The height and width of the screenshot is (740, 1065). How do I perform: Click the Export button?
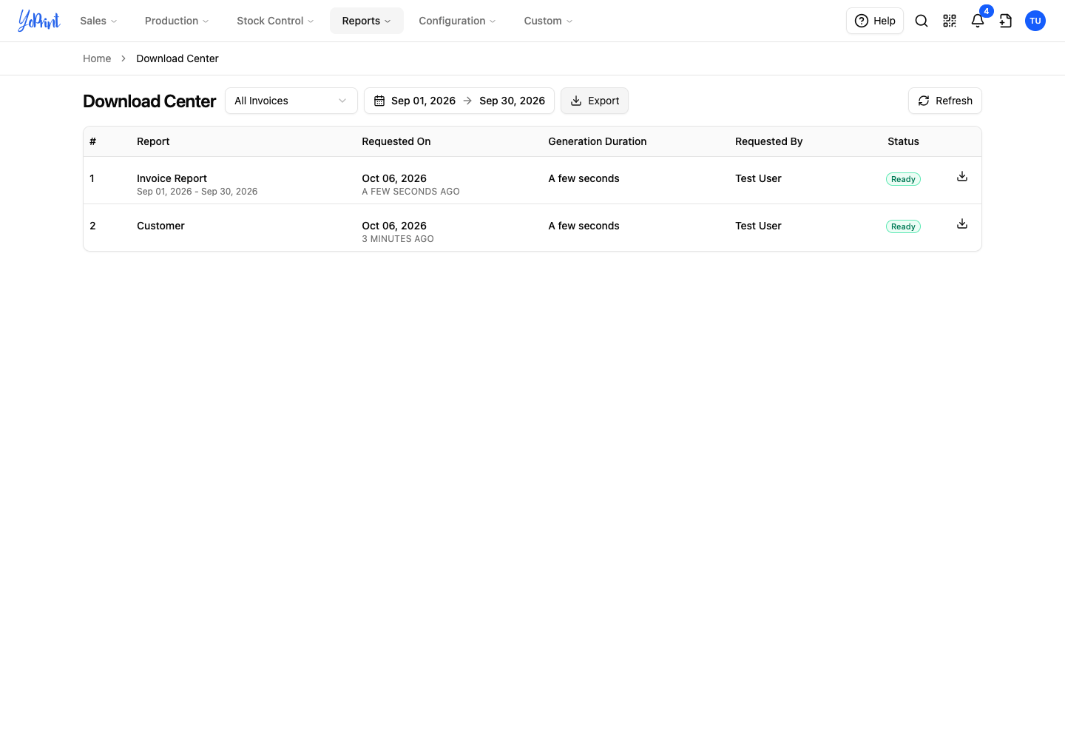click(x=595, y=101)
